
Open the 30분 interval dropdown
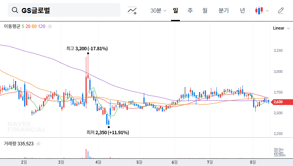click(x=158, y=10)
